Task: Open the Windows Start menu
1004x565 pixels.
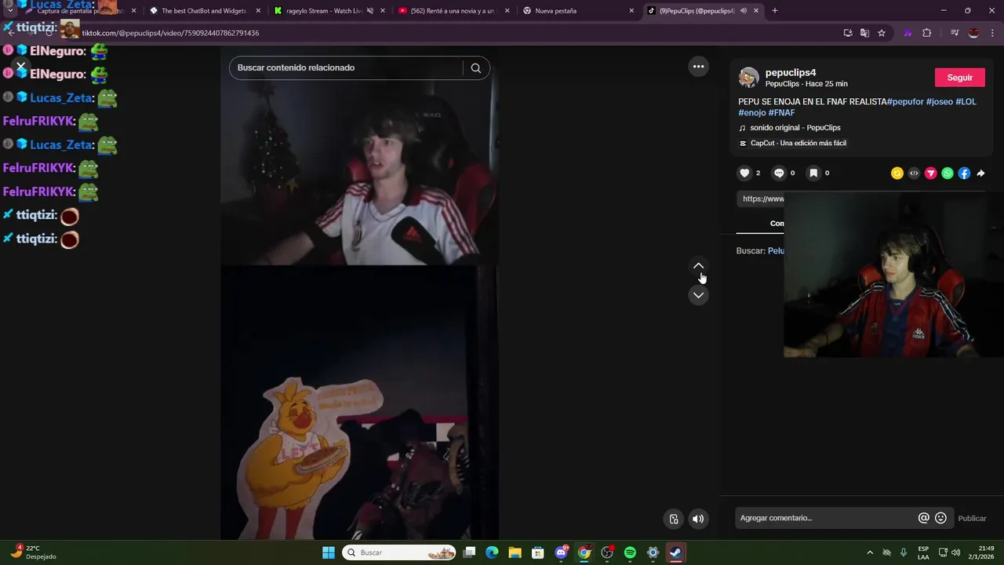Action: point(329,552)
